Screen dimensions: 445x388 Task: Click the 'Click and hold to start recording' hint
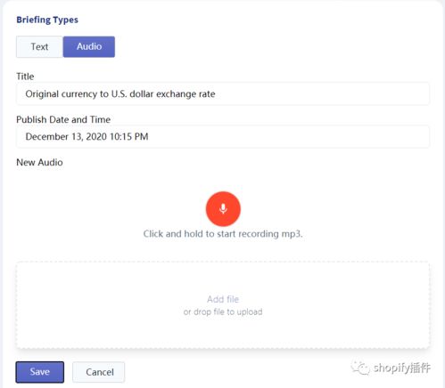coord(223,234)
